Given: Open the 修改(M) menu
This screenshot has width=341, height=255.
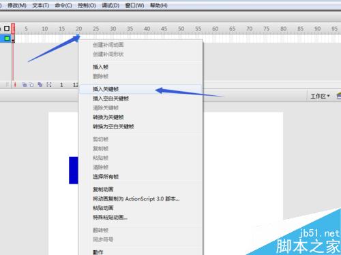Looking at the screenshot, I should pos(17,5).
